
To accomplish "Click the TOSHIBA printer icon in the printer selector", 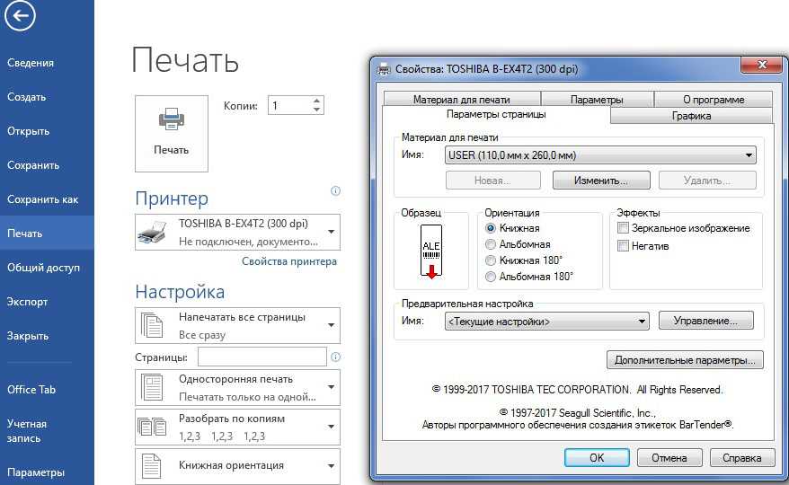I will [152, 232].
